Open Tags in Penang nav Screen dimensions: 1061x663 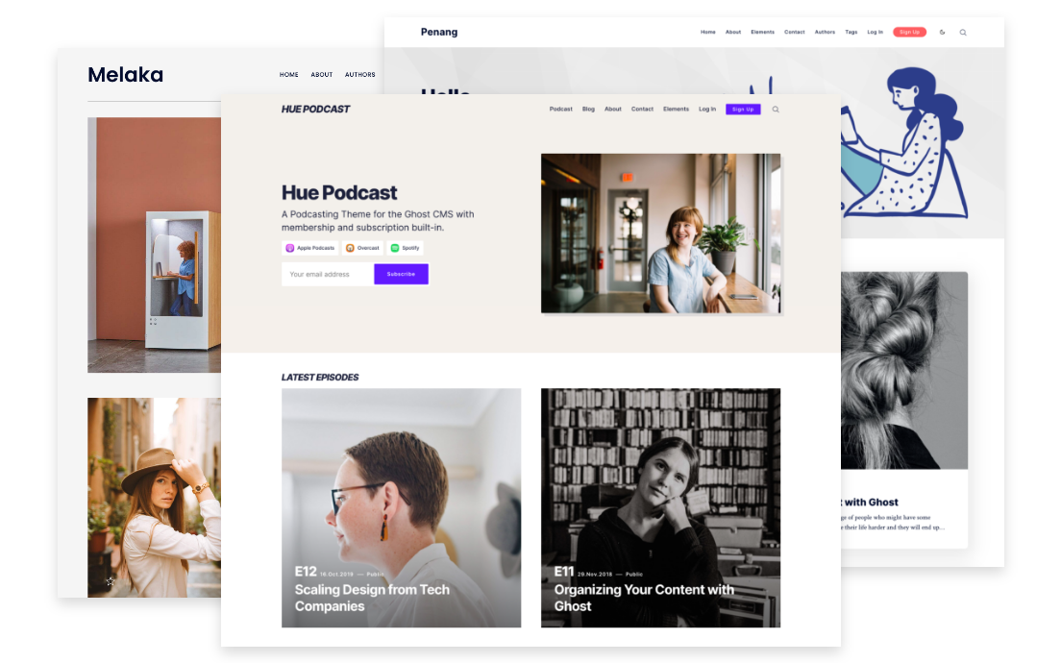[x=851, y=32]
